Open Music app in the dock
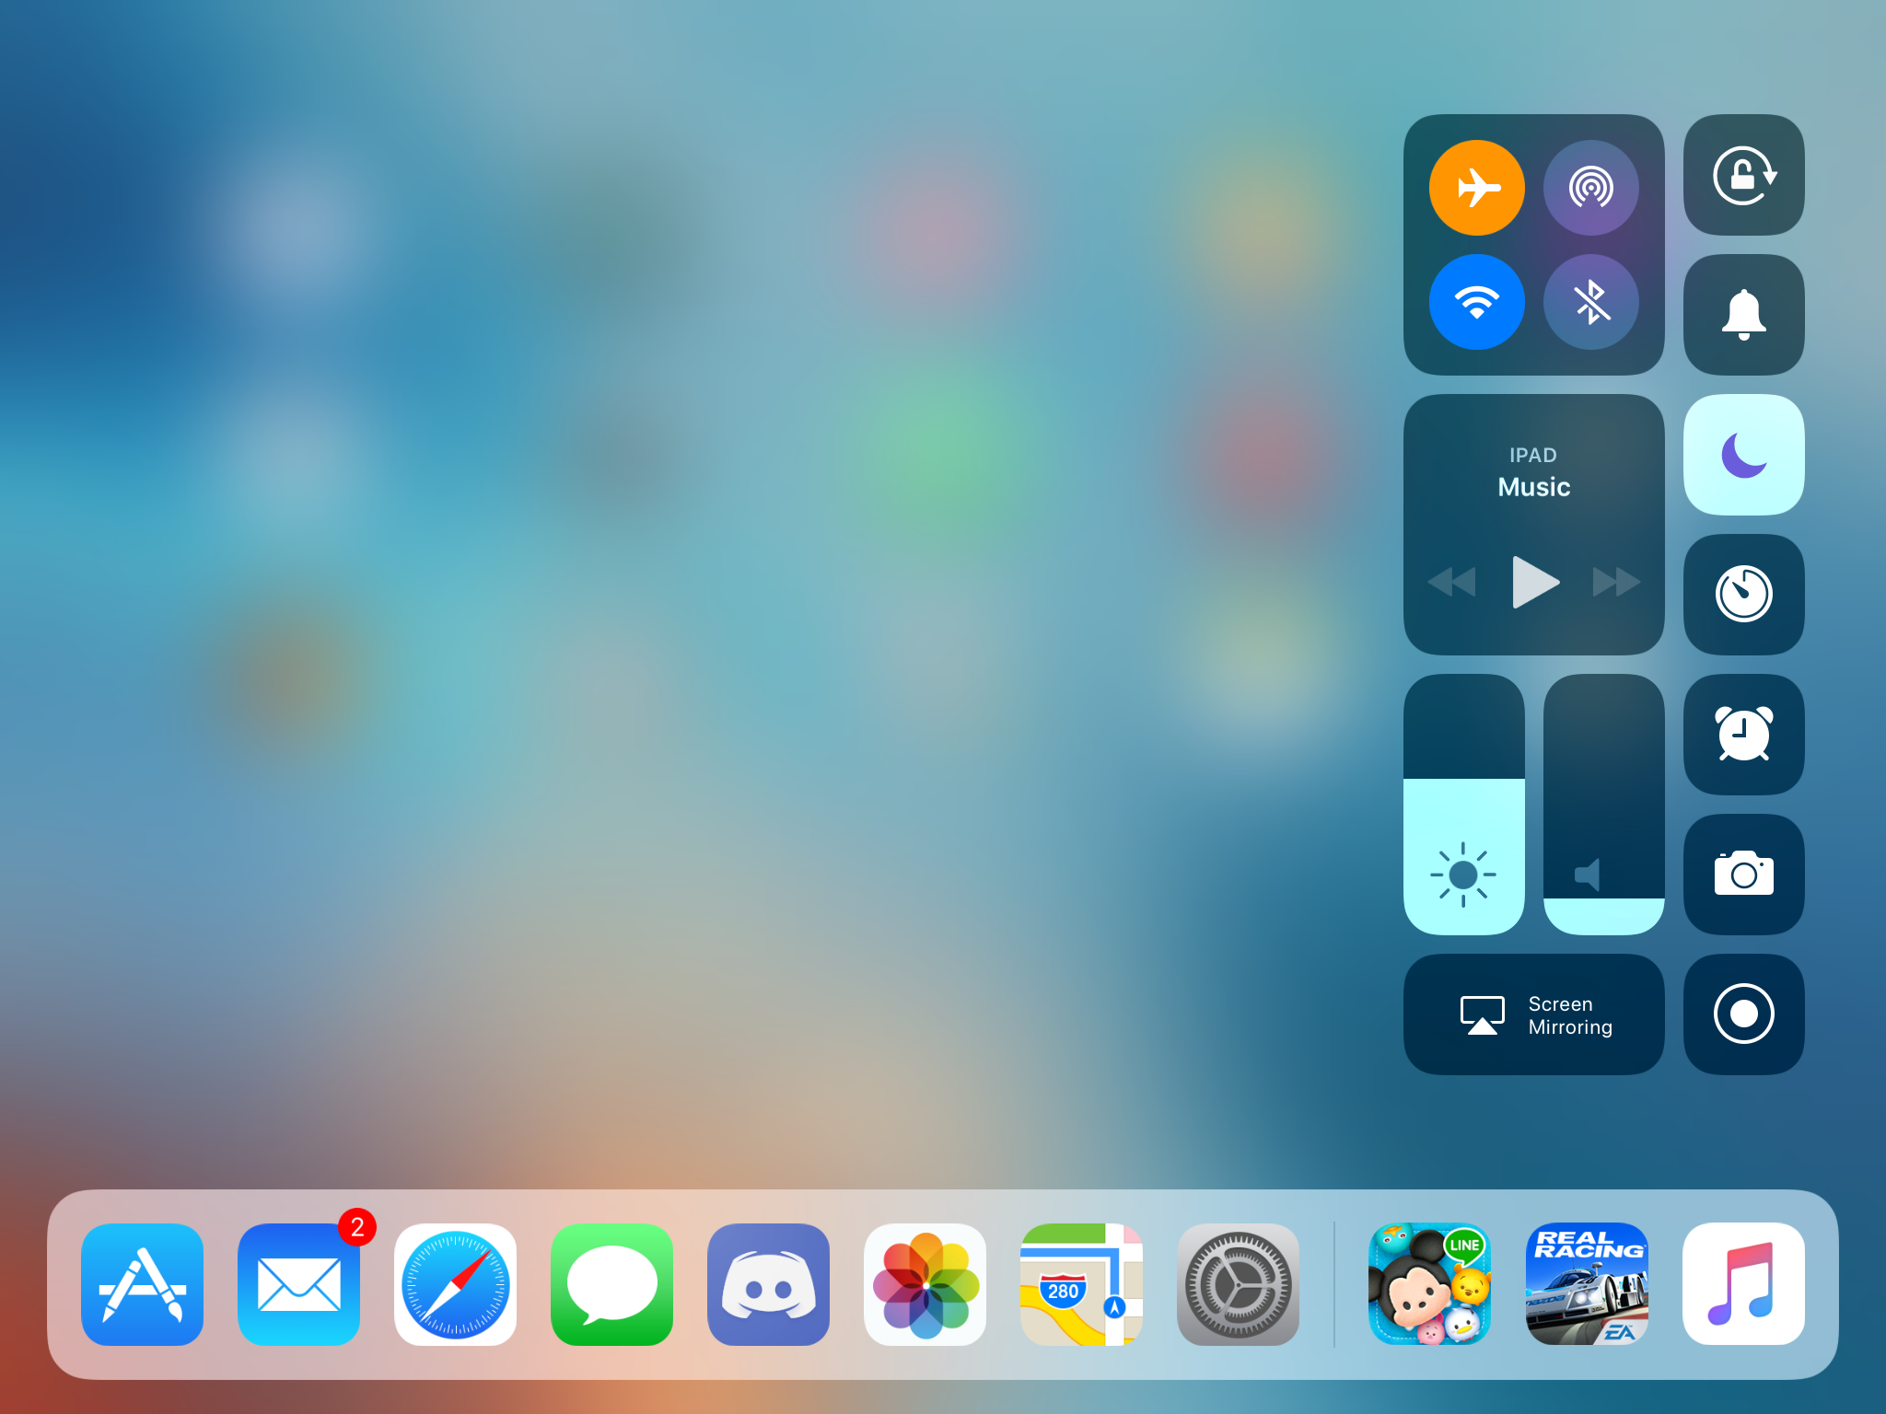This screenshot has width=1886, height=1414. (1742, 1284)
